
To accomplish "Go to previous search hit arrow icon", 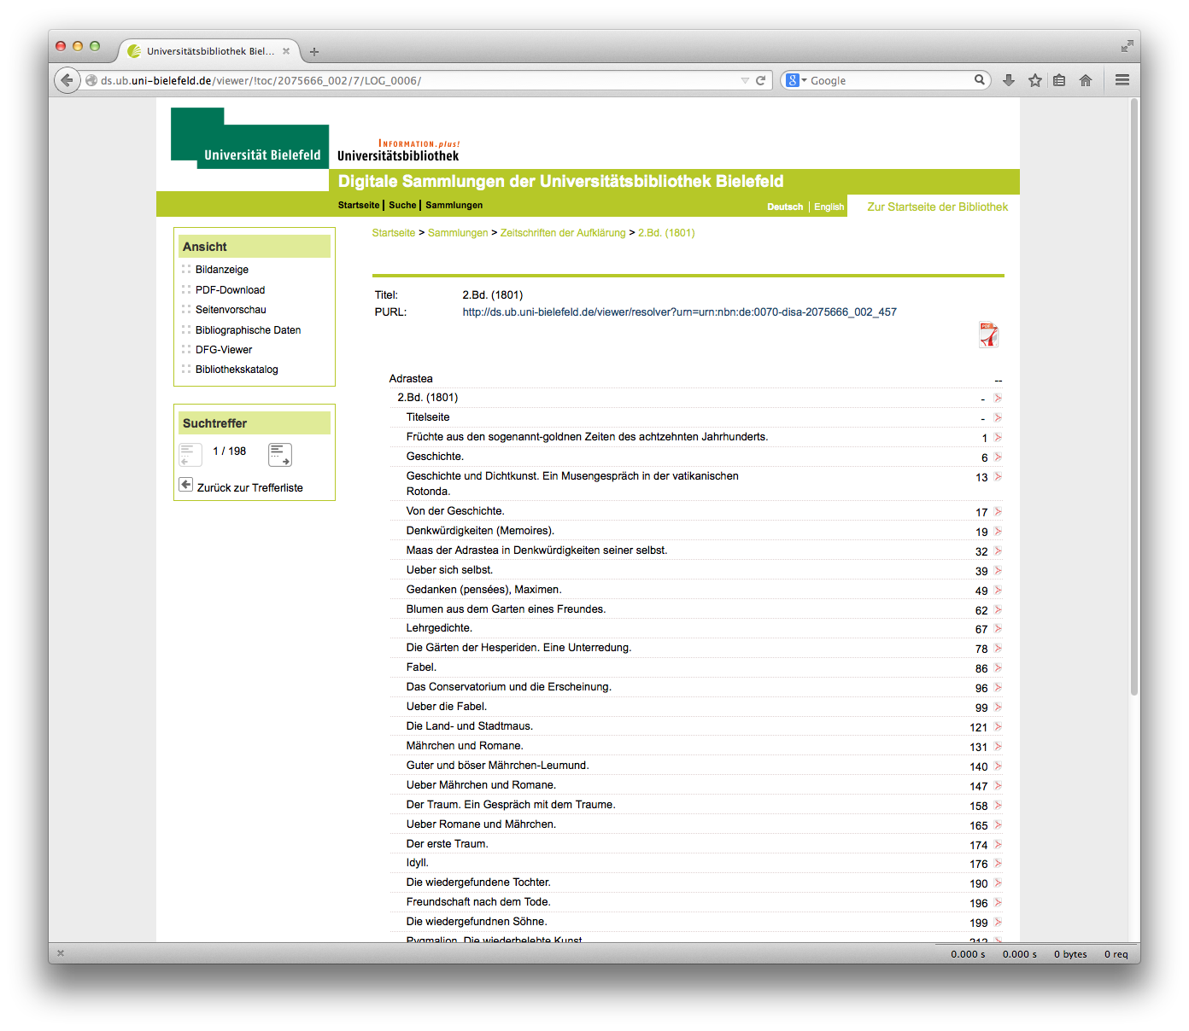I will click(x=190, y=455).
